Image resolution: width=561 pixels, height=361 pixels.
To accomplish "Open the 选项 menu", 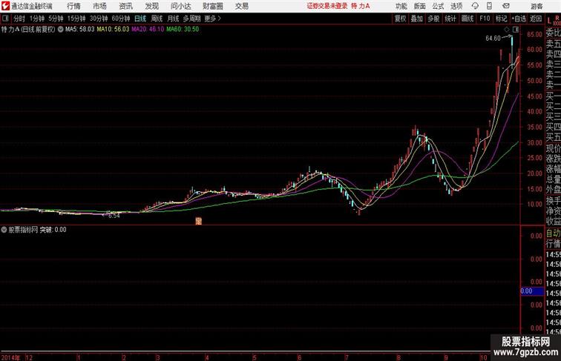I will coord(456,6).
